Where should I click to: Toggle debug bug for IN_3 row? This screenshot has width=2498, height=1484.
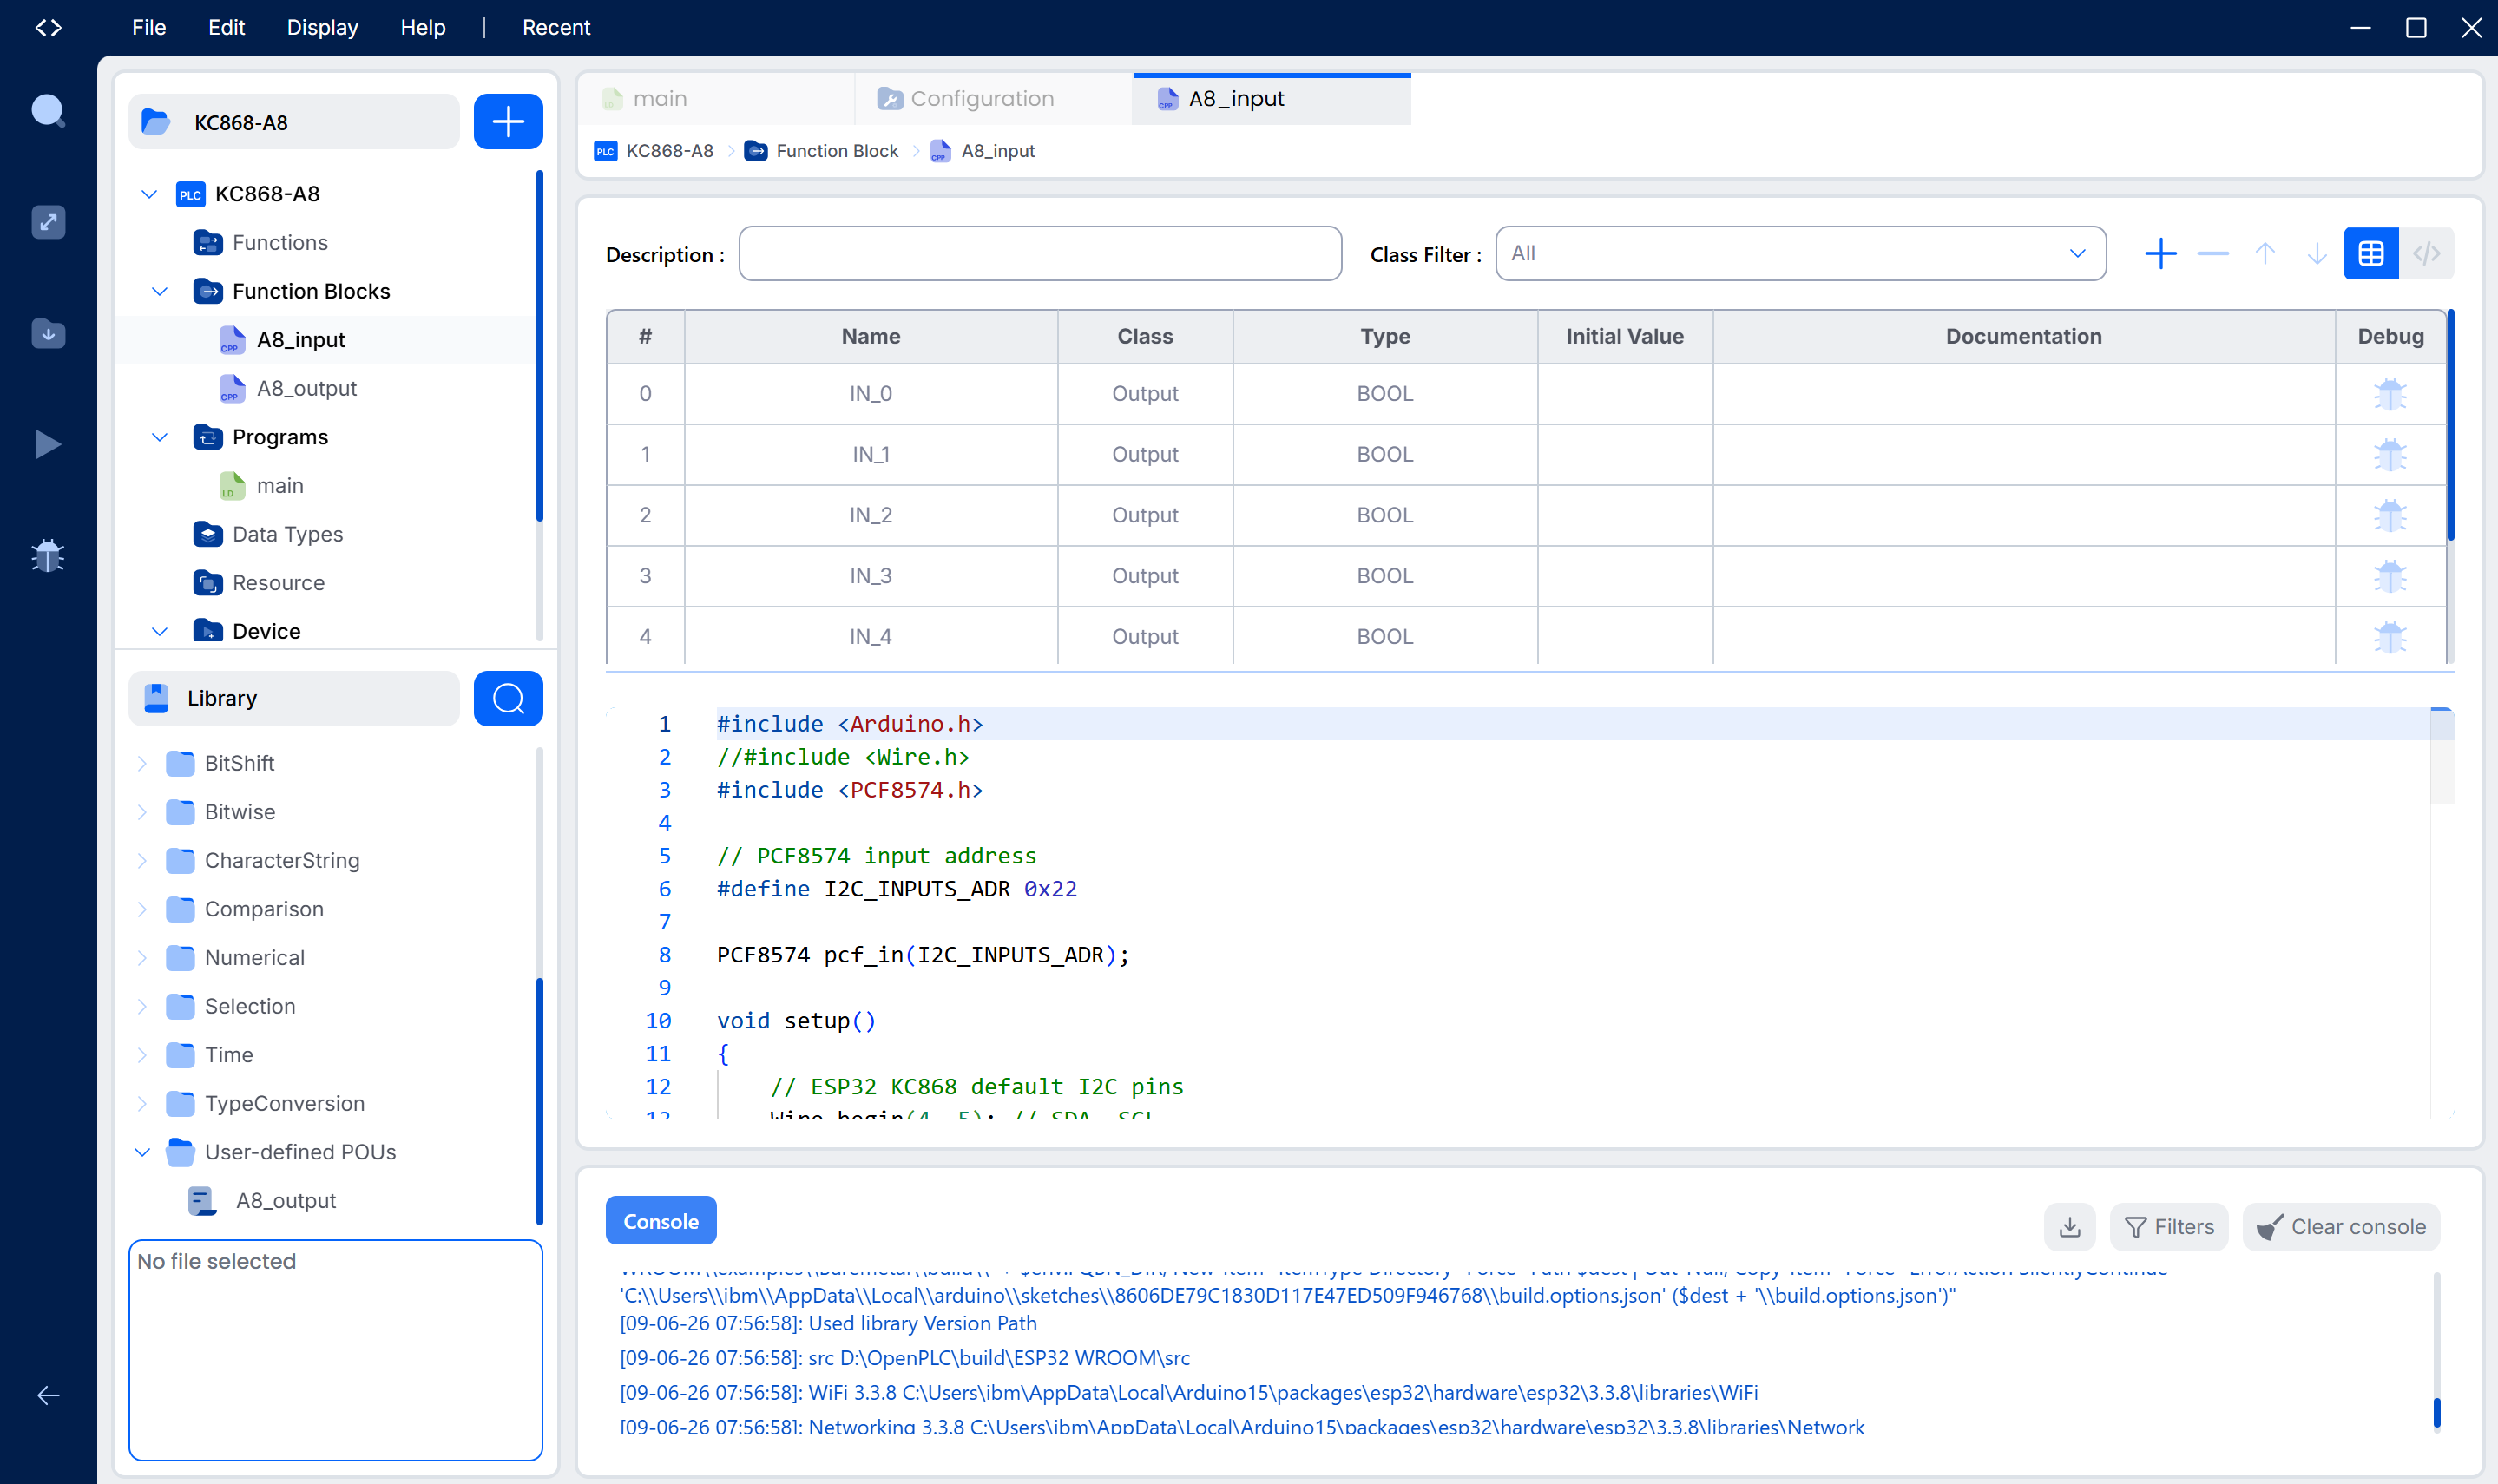point(2390,576)
